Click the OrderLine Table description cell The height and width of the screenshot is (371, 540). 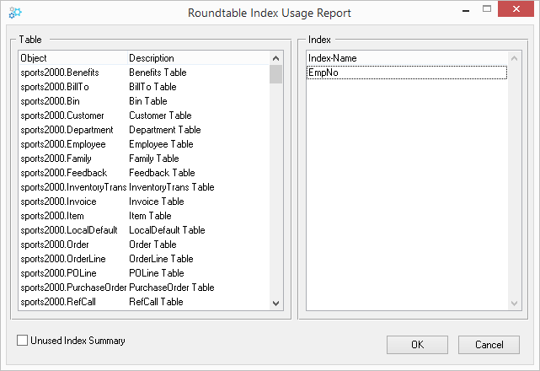(x=161, y=259)
